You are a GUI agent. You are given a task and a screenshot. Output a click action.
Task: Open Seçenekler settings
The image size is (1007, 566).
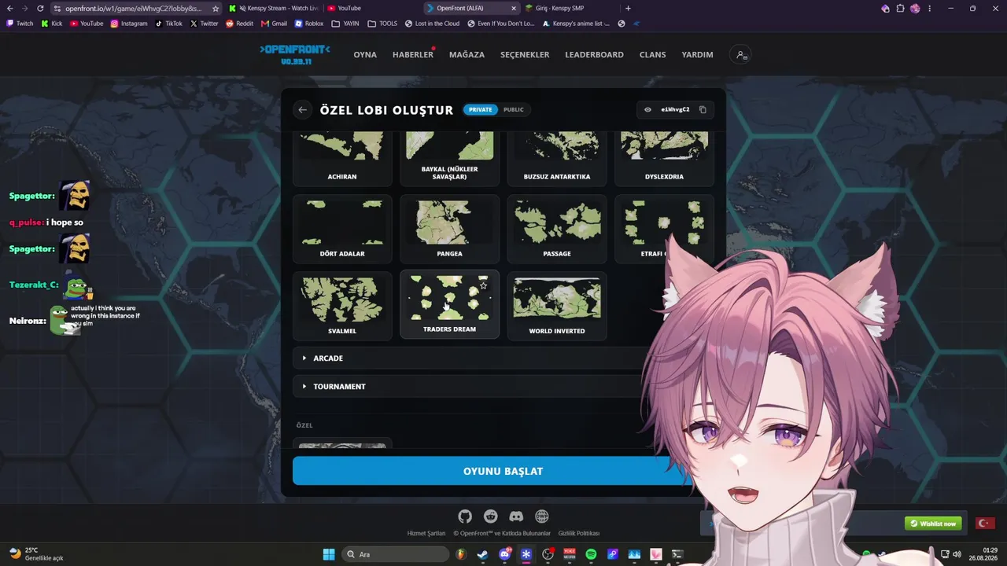[525, 55]
